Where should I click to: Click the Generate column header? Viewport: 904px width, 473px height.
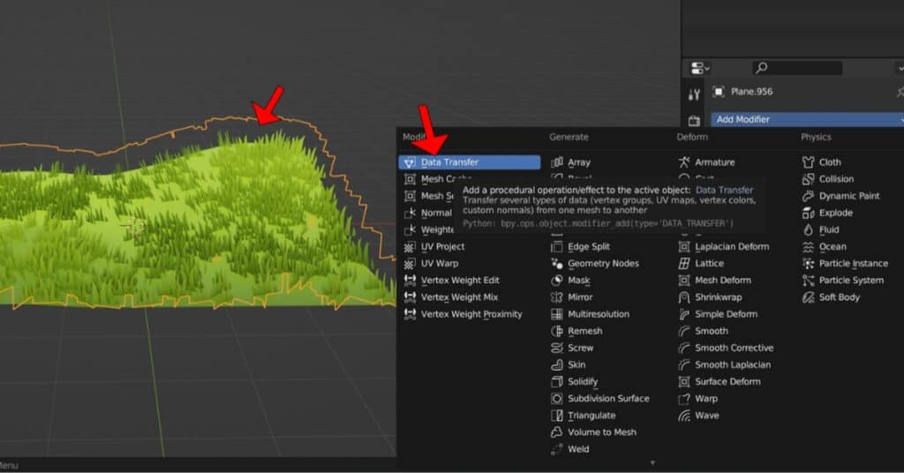(569, 137)
